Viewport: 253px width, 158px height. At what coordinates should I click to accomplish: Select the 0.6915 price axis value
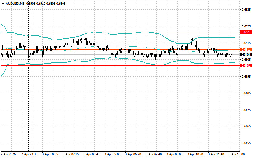[246, 43]
